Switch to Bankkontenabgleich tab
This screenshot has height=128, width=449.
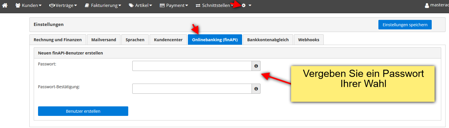(x=268, y=40)
